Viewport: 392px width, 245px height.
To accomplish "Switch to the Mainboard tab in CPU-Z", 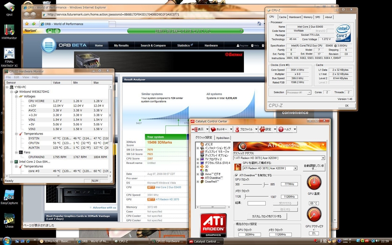I will (295, 17).
